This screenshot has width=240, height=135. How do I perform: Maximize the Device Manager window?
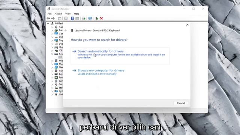pyautogui.click(x=193, y=9)
